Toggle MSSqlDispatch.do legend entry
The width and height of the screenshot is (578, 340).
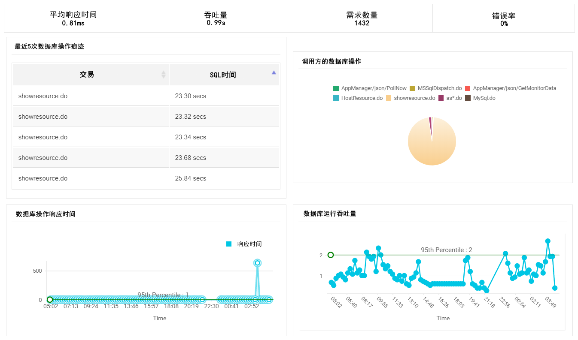pos(435,88)
